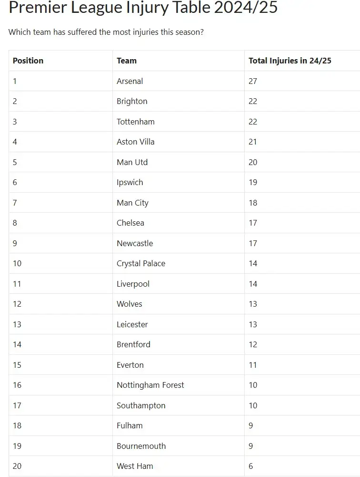Select the Brighton row team cell
360x477 pixels.
coord(132,101)
